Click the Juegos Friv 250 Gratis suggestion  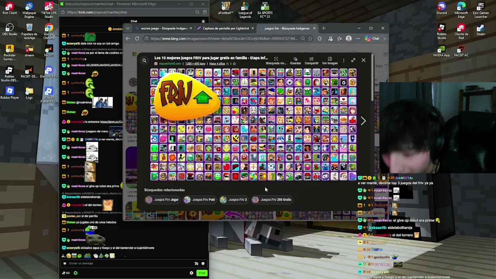(x=272, y=200)
